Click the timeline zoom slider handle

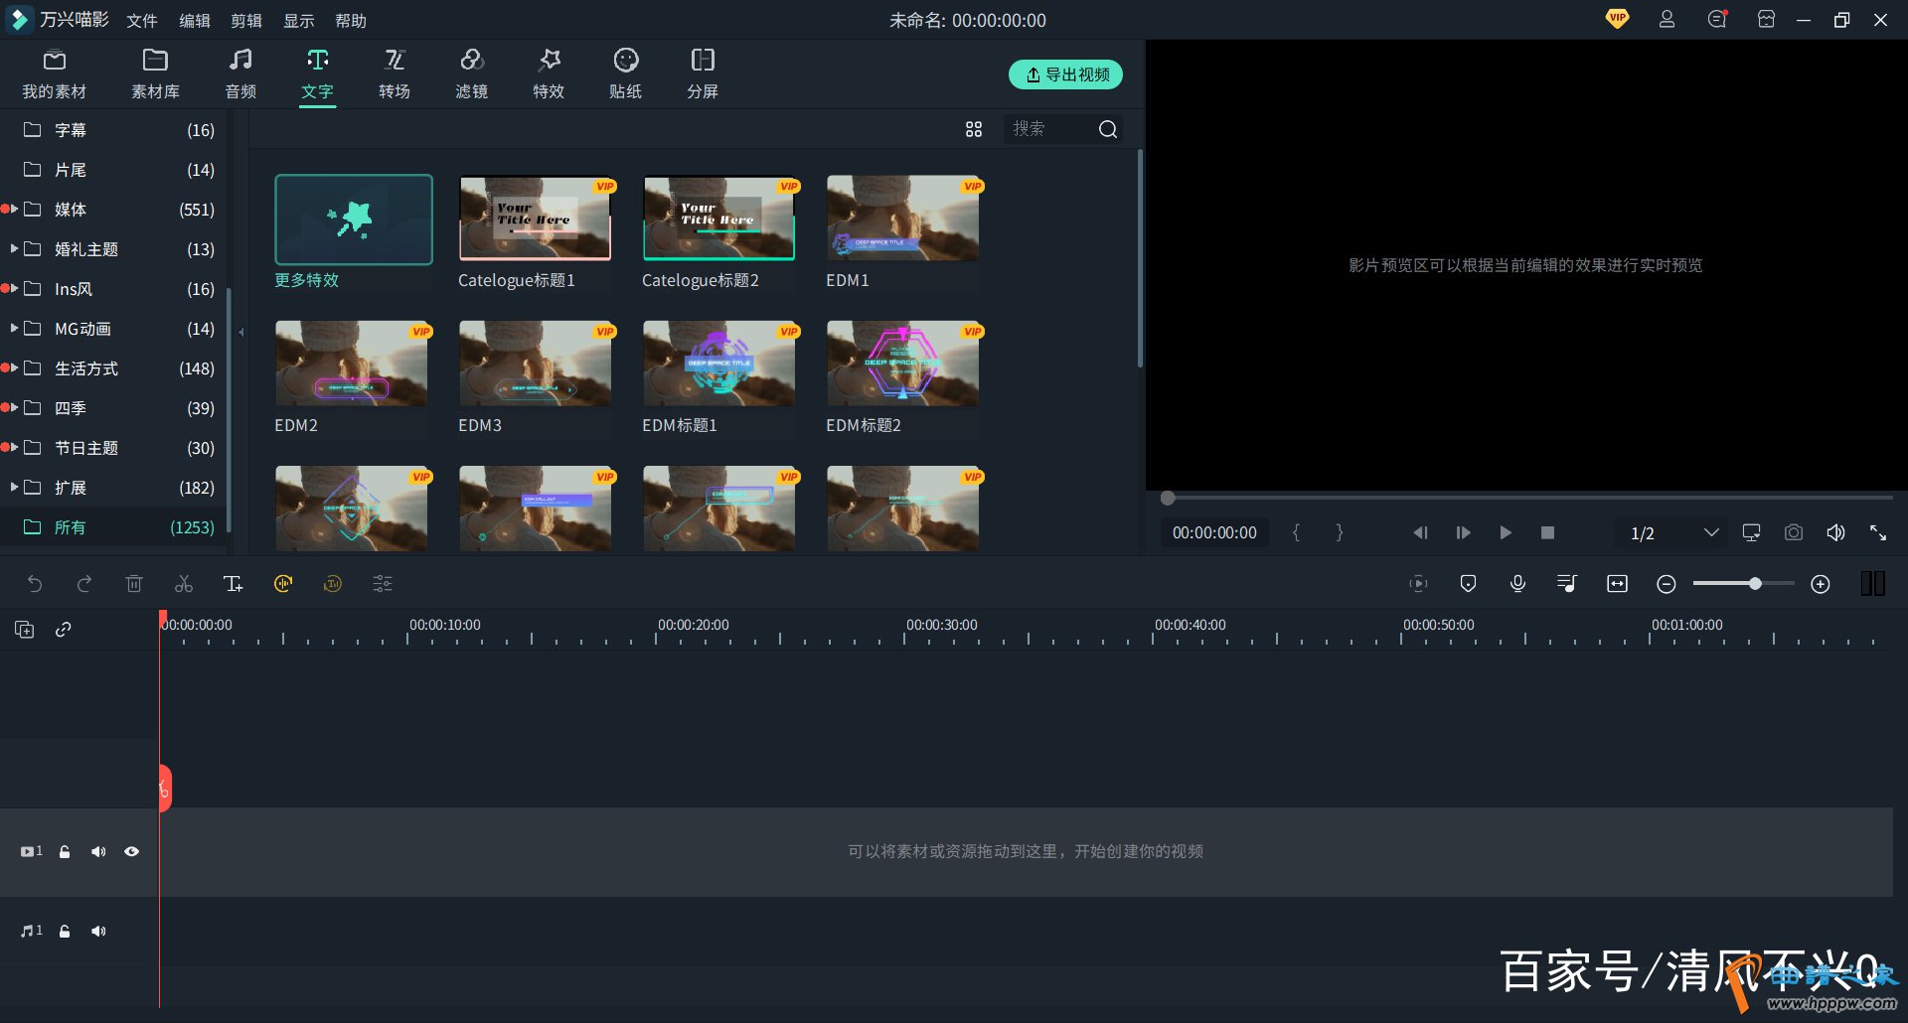pos(1755,584)
